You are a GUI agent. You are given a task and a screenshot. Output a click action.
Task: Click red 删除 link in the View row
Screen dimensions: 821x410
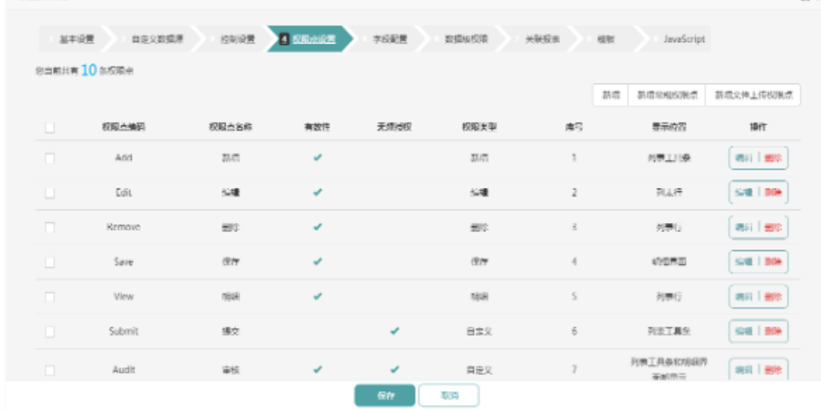[x=773, y=296]
